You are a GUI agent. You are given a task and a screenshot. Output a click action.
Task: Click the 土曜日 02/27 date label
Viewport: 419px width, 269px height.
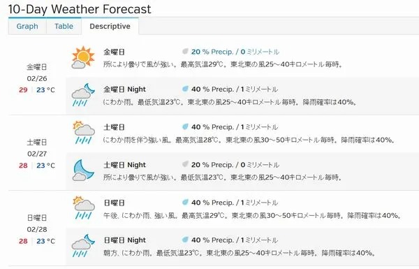click(37, 148)
